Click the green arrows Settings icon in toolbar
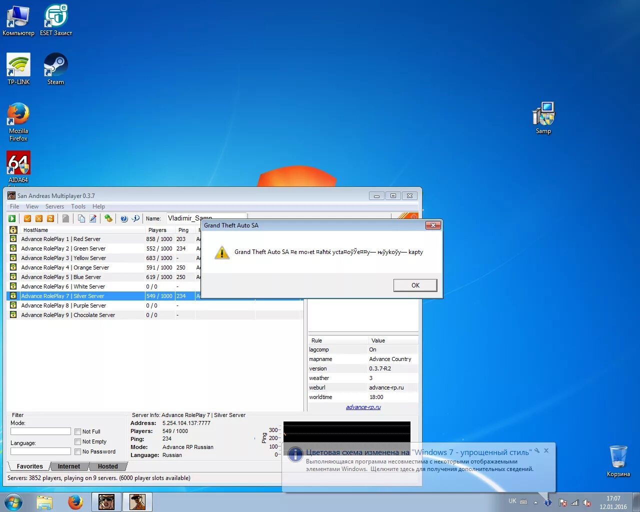The width and height of the screenshot is (640, 512). (108, 218)
